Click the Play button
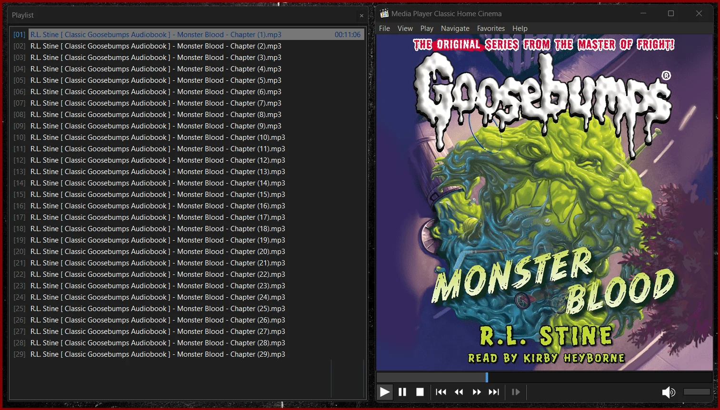 pos(385,392)
